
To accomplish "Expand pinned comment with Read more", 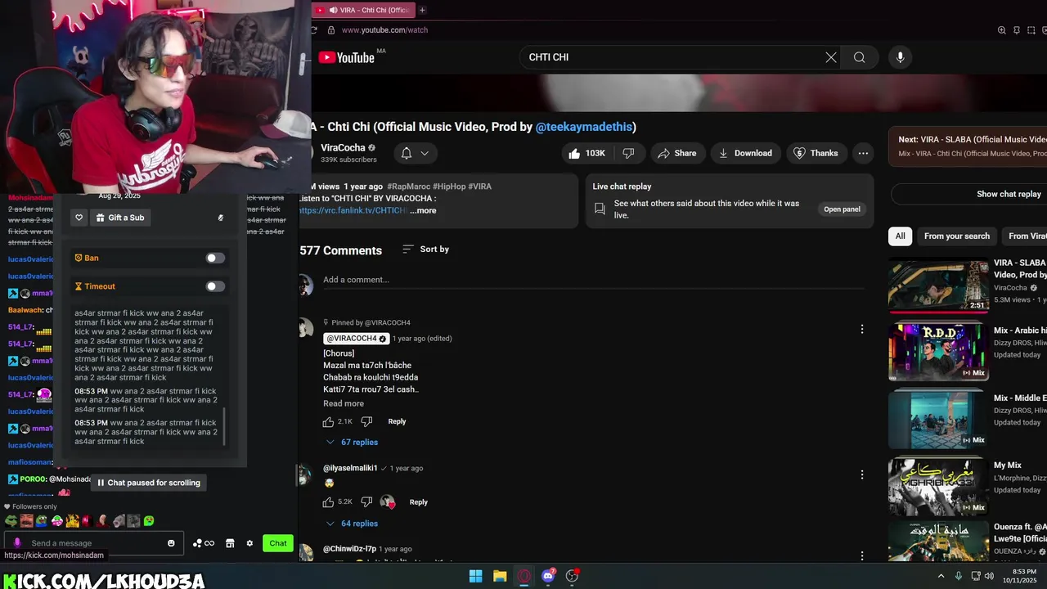I will pos(344,403).
